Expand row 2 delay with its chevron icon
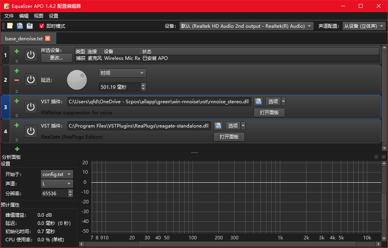The width and height of the screenshot is (388, 248). coord(17,91)
